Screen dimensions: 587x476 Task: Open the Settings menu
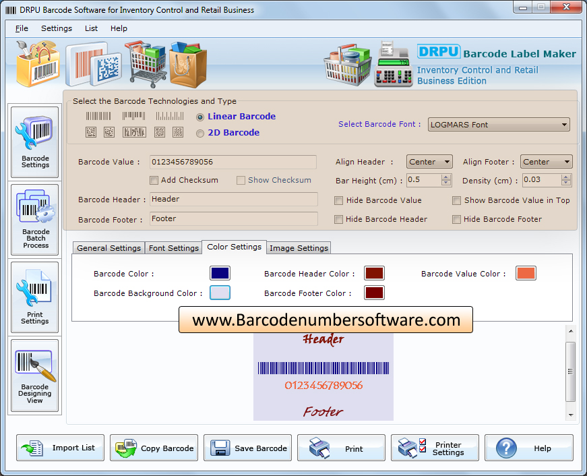tap(57, 28)
